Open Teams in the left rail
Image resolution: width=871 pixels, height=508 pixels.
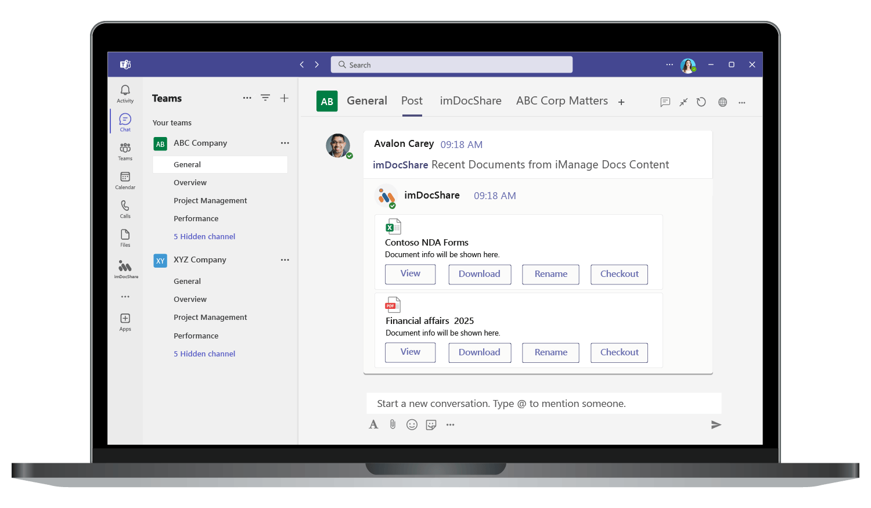[x=125, y=151]
